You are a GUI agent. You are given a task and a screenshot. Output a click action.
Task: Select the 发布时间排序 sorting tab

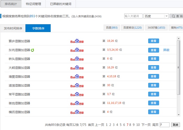pos(13,28)
